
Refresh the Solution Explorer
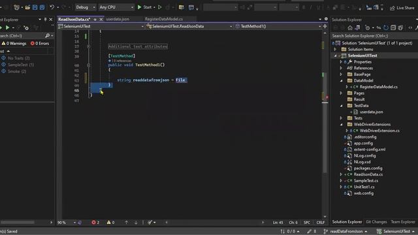[386, 27]
